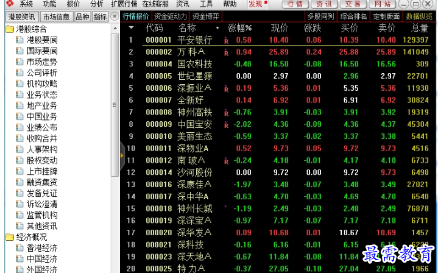Open the 综合排名 view

click(x=353, y=16)
